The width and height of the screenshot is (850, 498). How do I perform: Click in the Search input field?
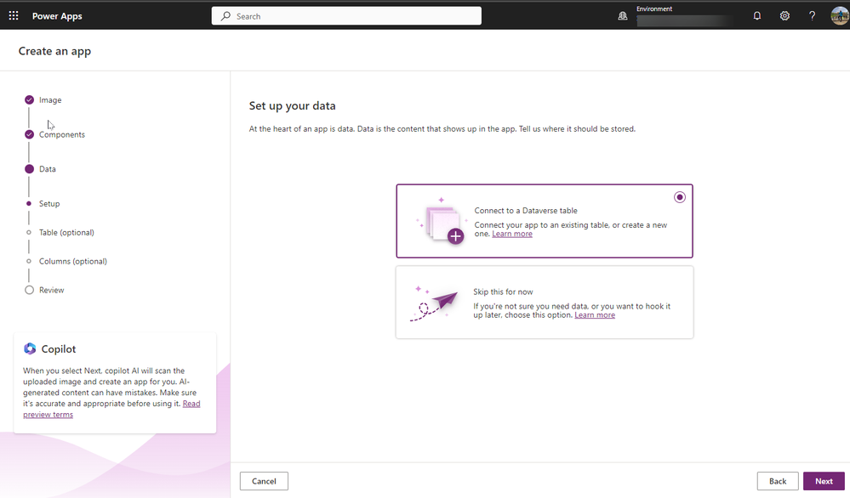click(346, 16)
